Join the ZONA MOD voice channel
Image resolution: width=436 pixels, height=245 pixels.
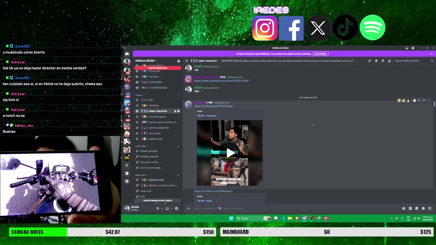(x=157, y=82)
